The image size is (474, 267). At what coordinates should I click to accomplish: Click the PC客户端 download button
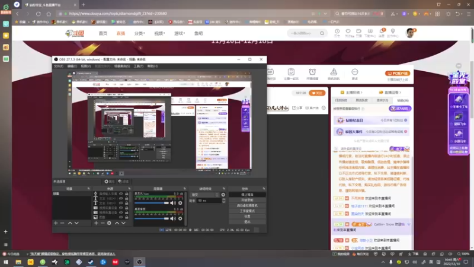397,73
